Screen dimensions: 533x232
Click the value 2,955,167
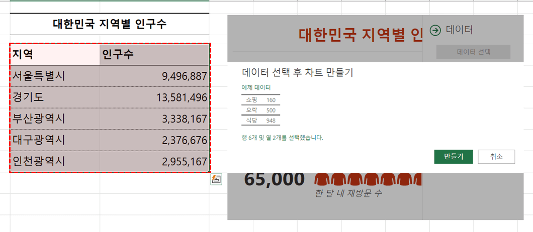(x=185, y=162)
